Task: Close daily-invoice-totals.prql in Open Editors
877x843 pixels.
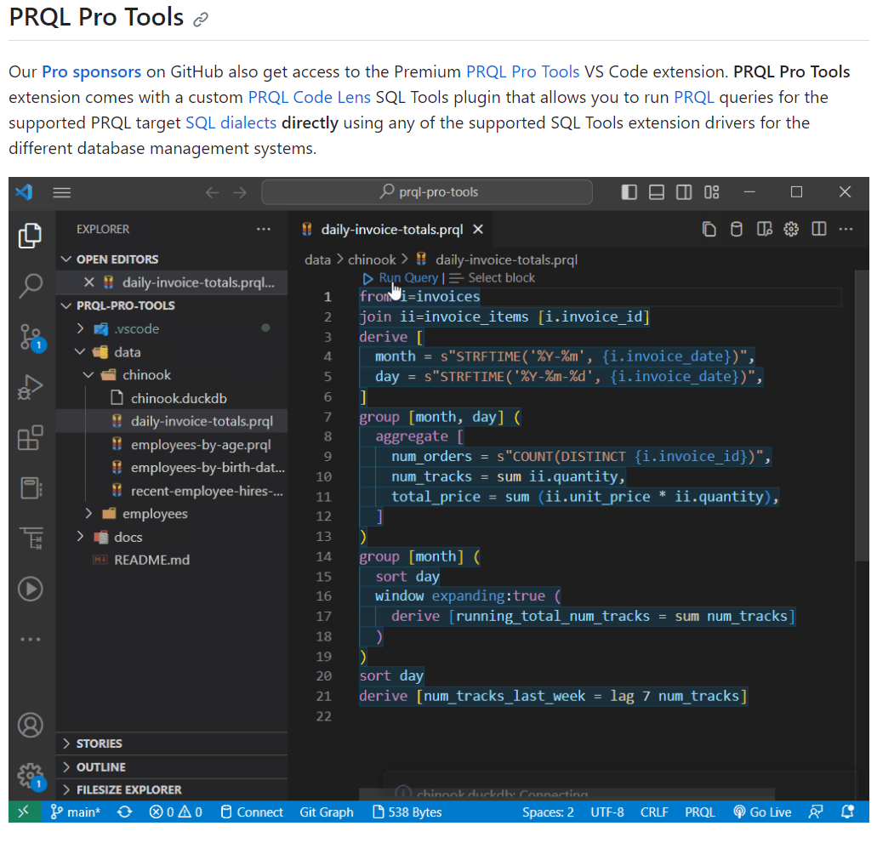Action: pyautogui.click(x=89, y=282)
